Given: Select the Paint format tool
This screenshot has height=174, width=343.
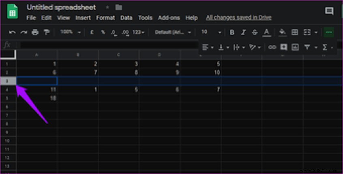Looking at the screenshot, I should pos(47,32).
